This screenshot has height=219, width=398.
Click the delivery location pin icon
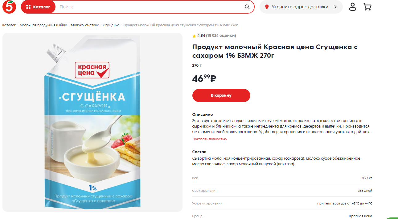tap(267, 7)
